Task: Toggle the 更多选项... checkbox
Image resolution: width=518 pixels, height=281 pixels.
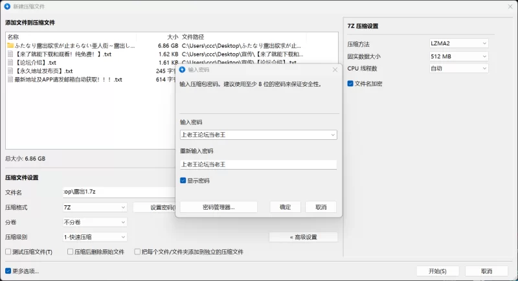Action: tap(8, 271)
